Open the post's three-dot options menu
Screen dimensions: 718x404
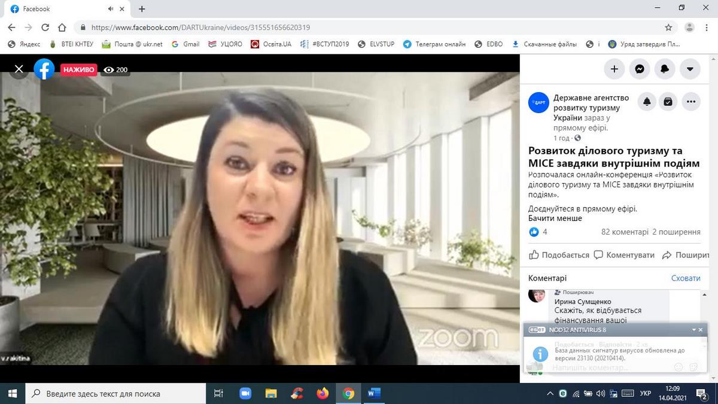(691, 102)
